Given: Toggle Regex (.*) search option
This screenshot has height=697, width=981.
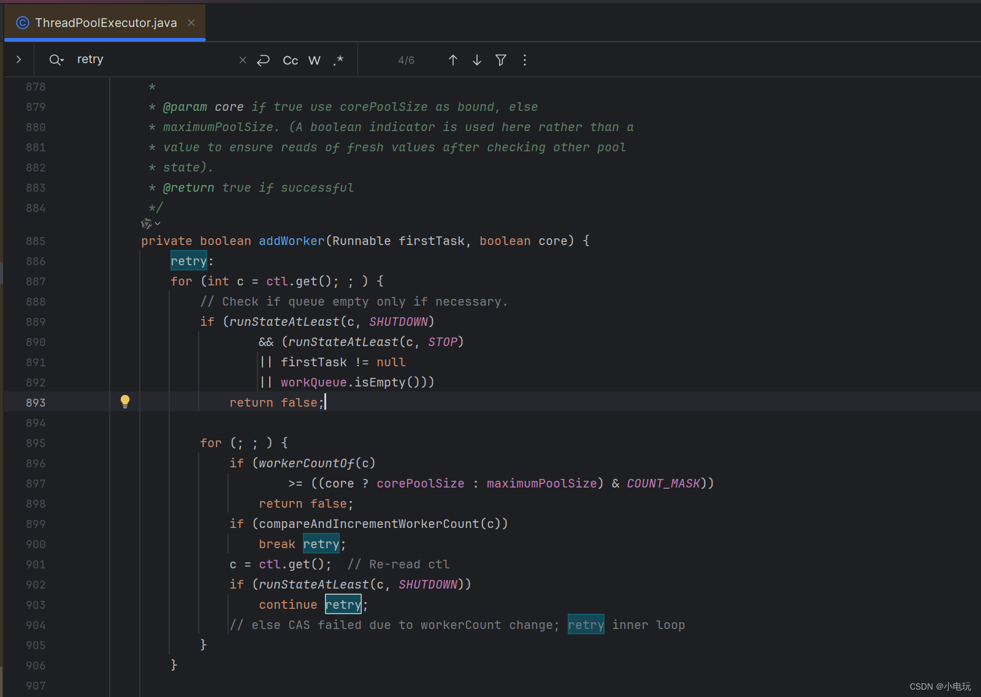Looking at the screenshot, I should point(338,60).
